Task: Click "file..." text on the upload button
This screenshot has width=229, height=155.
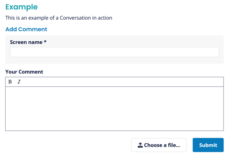Action: click(x=174, y=145)
